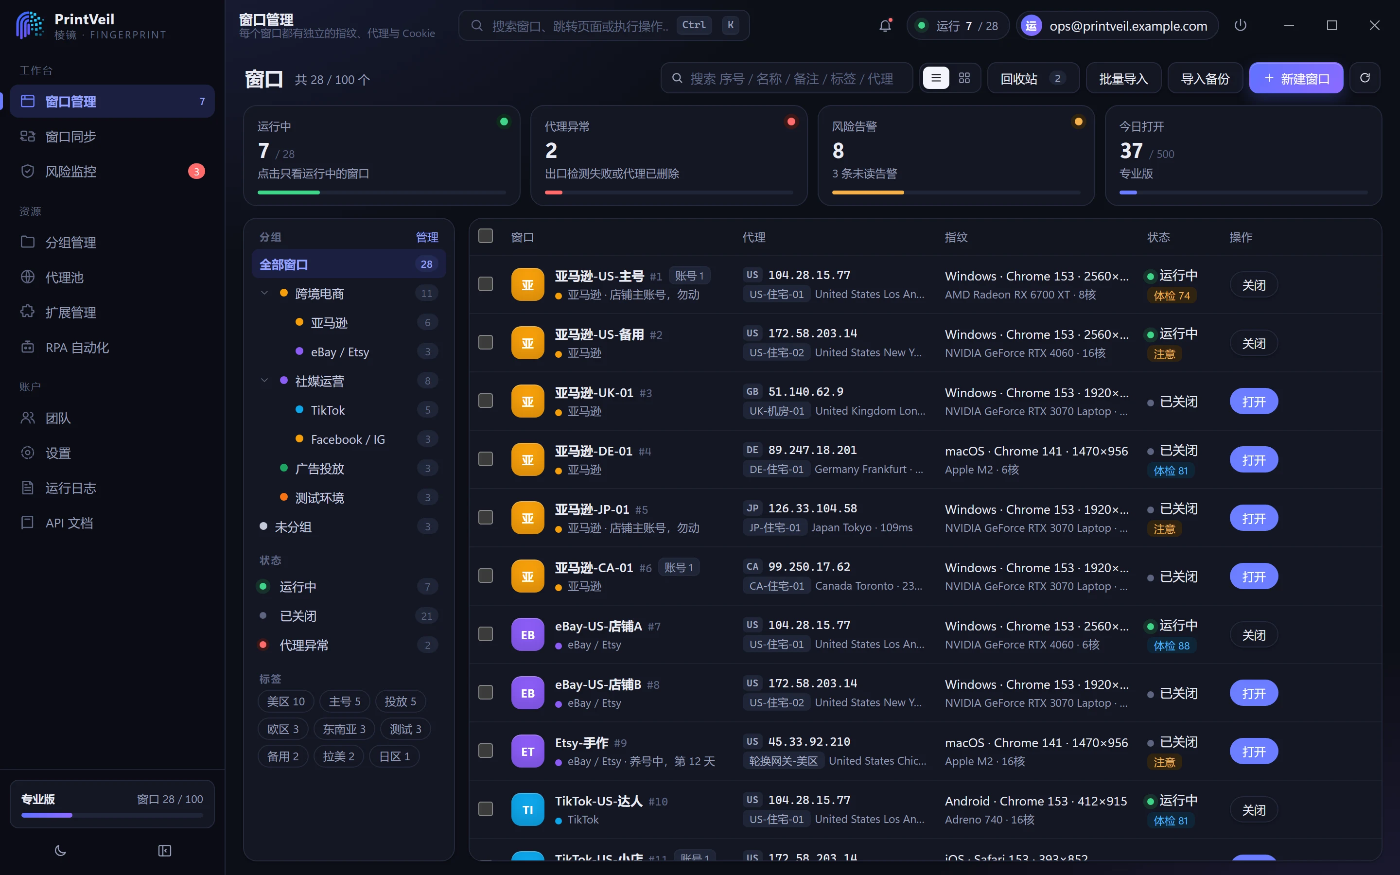This screenshot has height=875, width=1400.
Task: Open RPA 自动化 in the sidebar
Action: pyautogui.click(x=112, y=347)
